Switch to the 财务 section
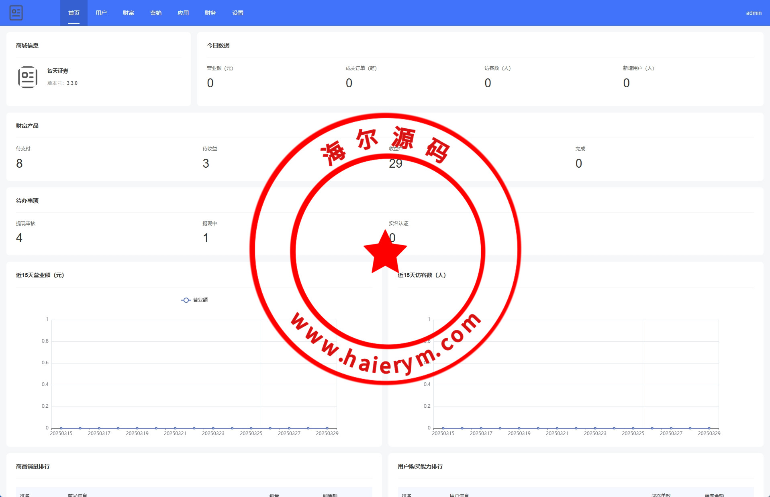The width and height of the screenshot is (770, 497). coord(210,13)
